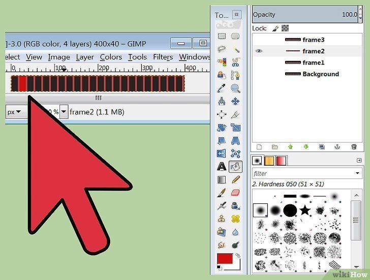Create a new layer button

(259, 147)
